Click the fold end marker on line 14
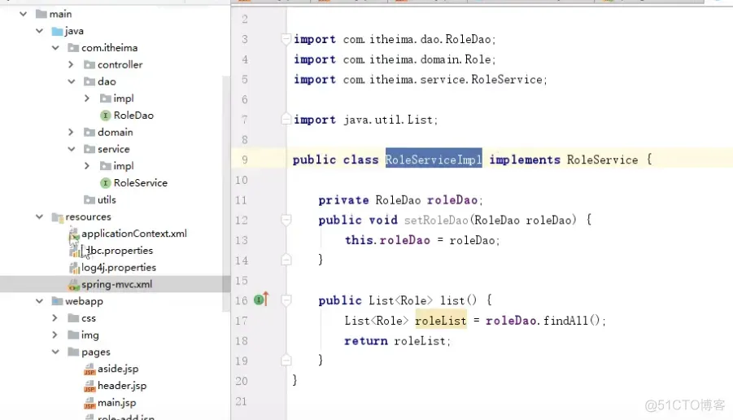The image size is (733, 420). click(286, 260)
